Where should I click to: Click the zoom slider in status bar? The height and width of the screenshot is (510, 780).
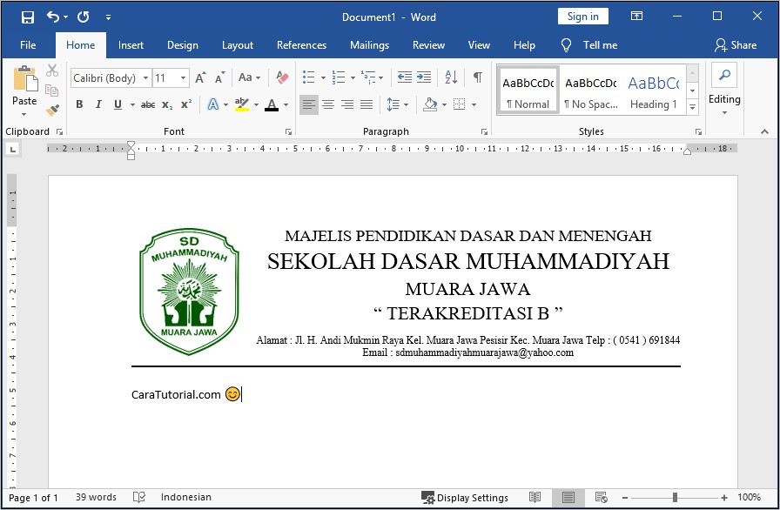[x=675, y=498]
